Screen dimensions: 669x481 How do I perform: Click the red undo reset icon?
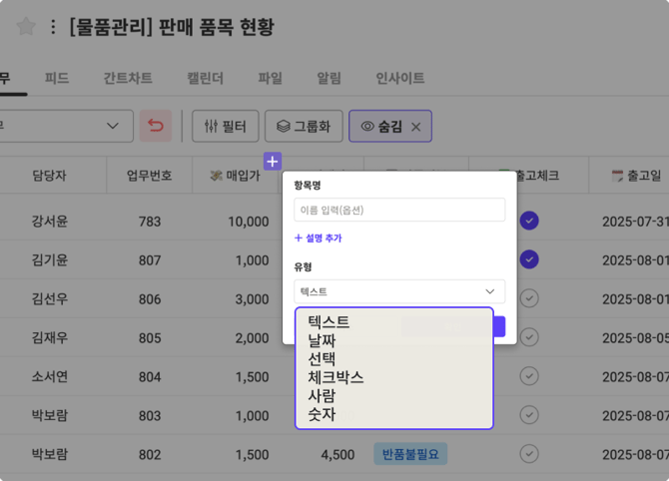tap(156, 126)
